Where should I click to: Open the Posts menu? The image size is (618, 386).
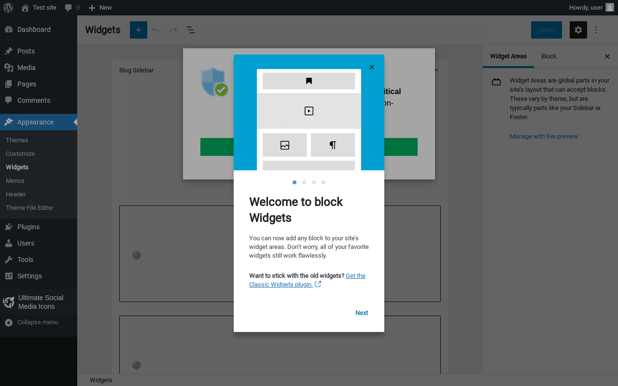pyautogui.click(x=39, y=51)
